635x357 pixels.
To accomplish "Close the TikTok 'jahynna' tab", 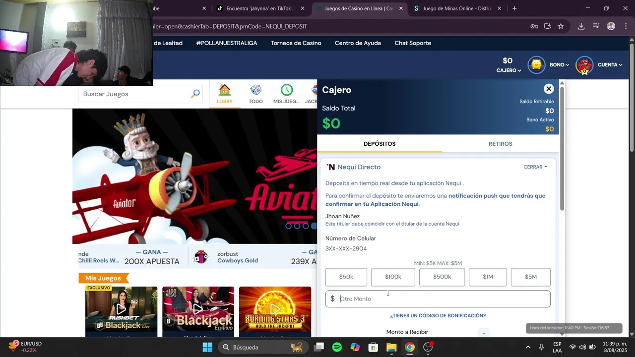I will point(303,8).
